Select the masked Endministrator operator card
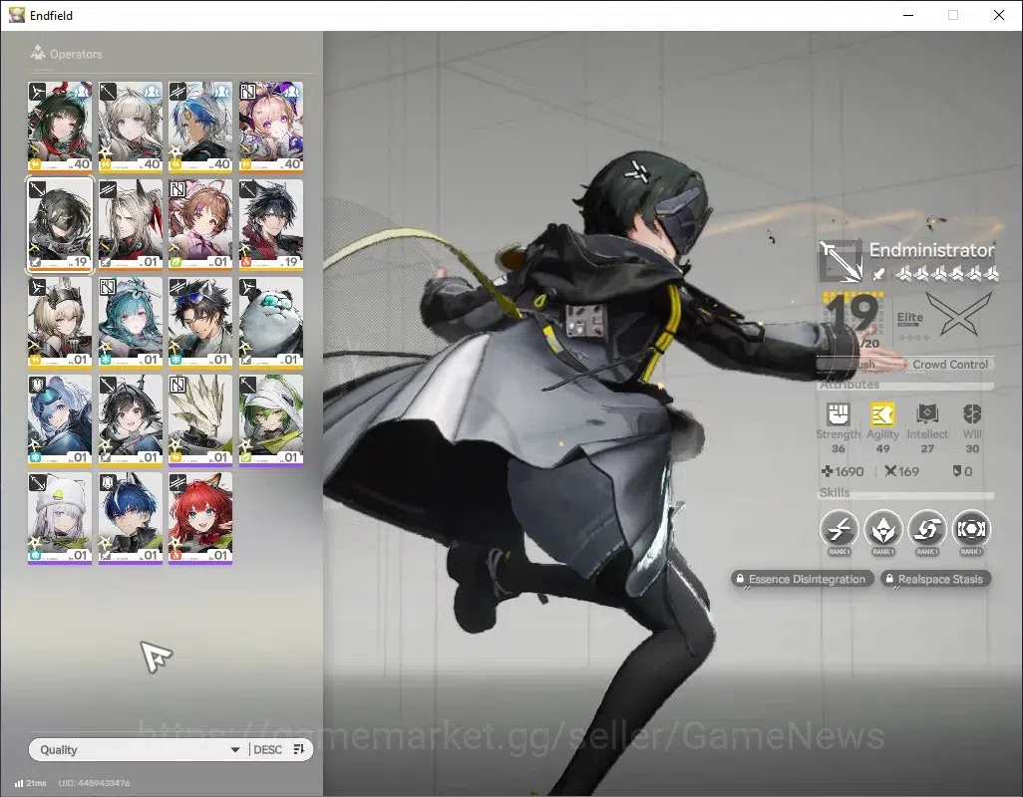 point(60,224)
